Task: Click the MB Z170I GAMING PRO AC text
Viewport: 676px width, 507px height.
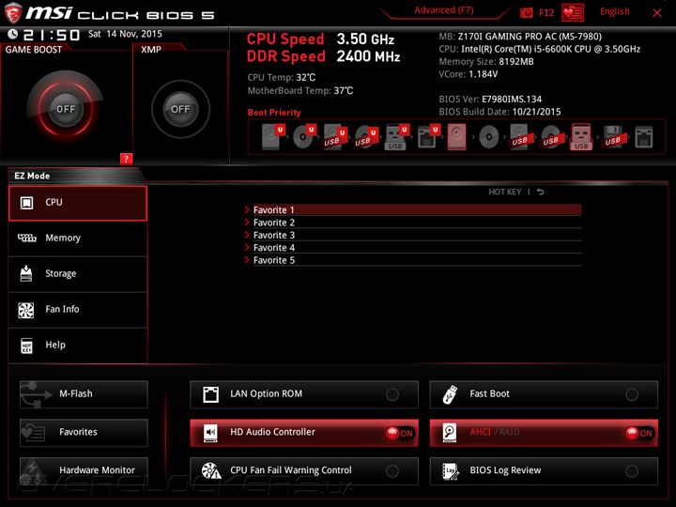Action: (520, 37)
